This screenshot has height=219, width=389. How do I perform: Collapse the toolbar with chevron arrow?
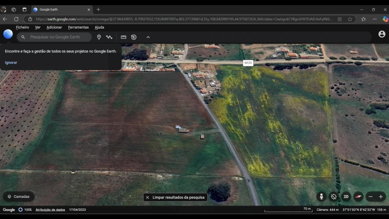point(148,37)
